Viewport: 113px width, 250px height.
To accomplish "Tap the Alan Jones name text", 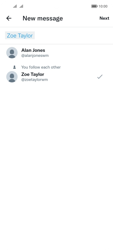I will [x=33, y=50].
